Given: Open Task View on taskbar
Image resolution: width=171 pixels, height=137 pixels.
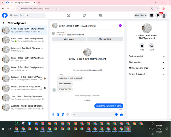Looking at the screenshot, I should [10, 129].
